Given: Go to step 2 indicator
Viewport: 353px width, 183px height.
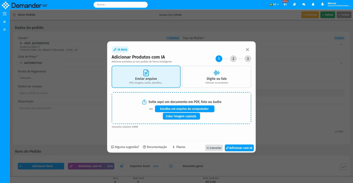Looking at the screenshot, I should coord(233,59).
